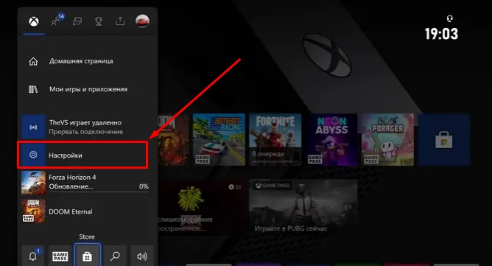Click the library books icon

(33, 89)
